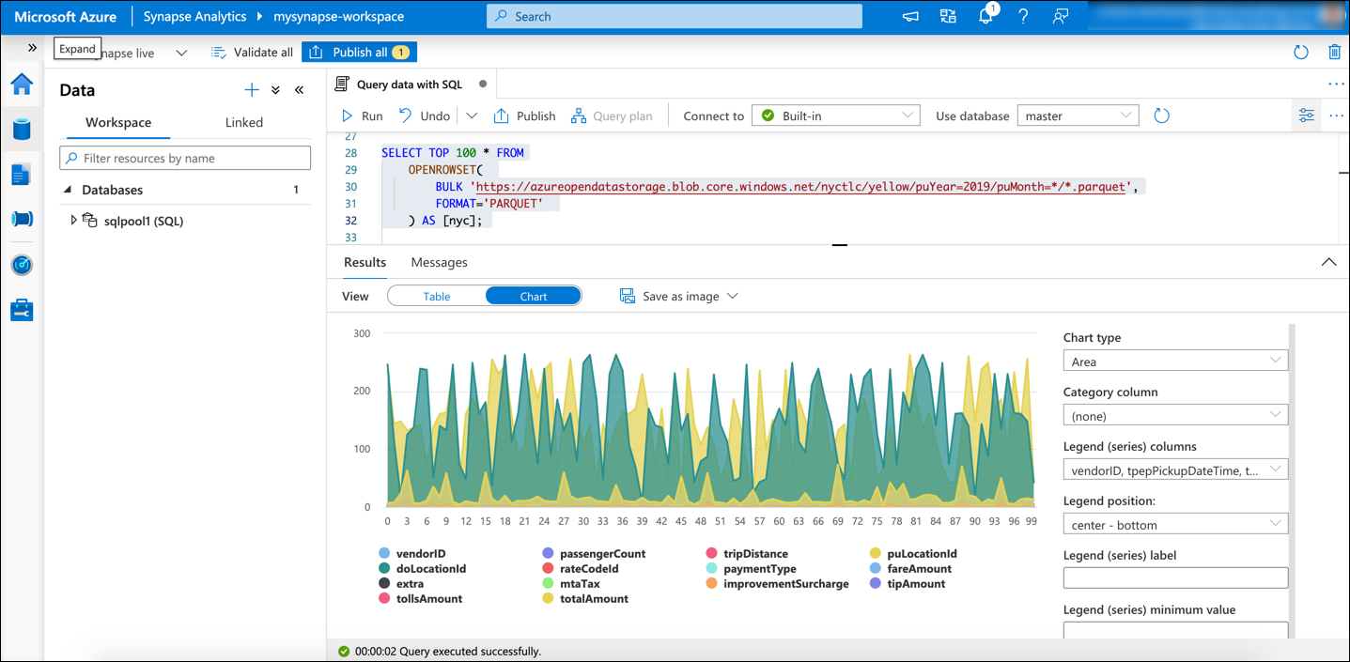Viewport: 1350px width, 662px height.
Task: Open the help question mark icon
Action: [1023, 17]
